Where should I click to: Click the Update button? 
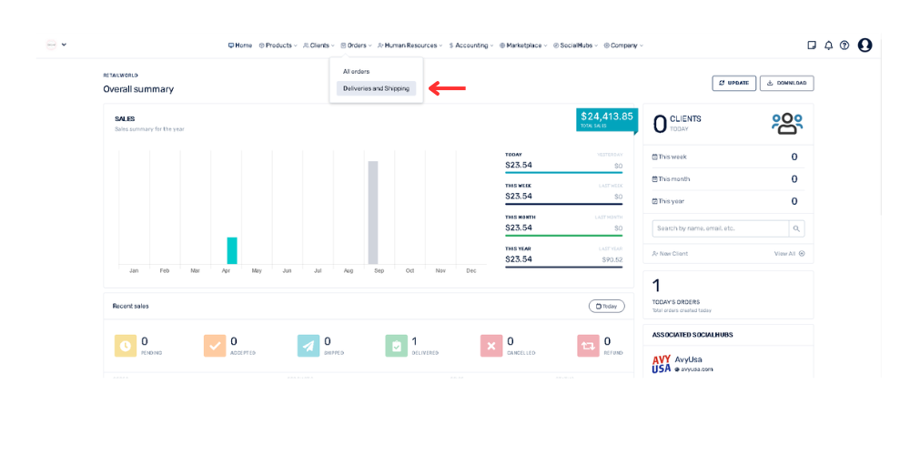pyautogui.click(x=733, y=83)
